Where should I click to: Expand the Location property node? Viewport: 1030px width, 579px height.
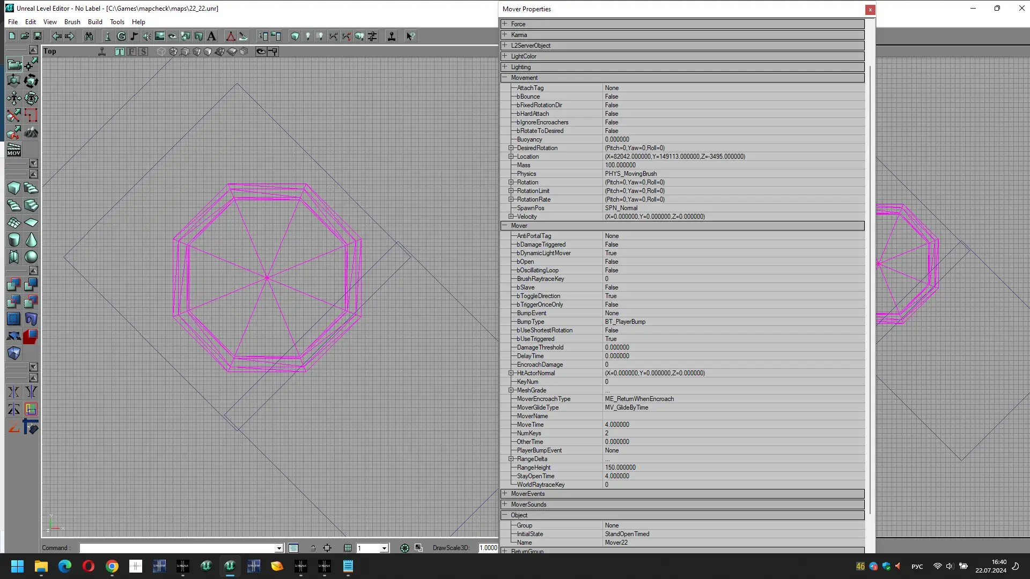(x=511, y=157)
